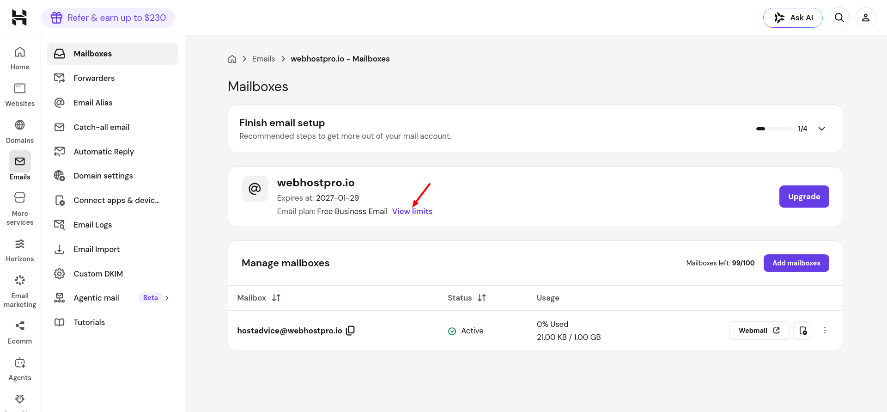
Task: Open the user profile icon
Action: (866, 18)
